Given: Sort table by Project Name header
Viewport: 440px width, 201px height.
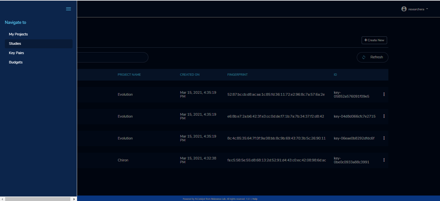Looking at the screenshot, I should (129, 75).
